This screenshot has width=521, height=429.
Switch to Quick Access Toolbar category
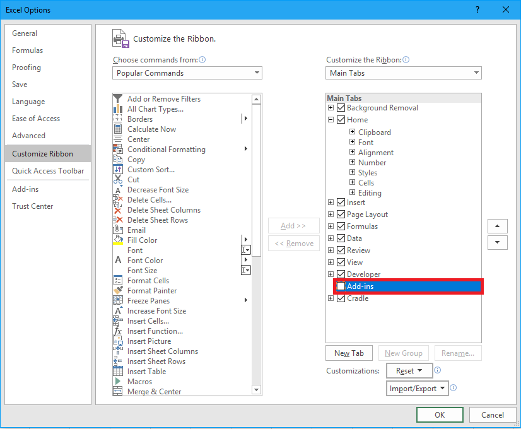[x=48, y=171]
